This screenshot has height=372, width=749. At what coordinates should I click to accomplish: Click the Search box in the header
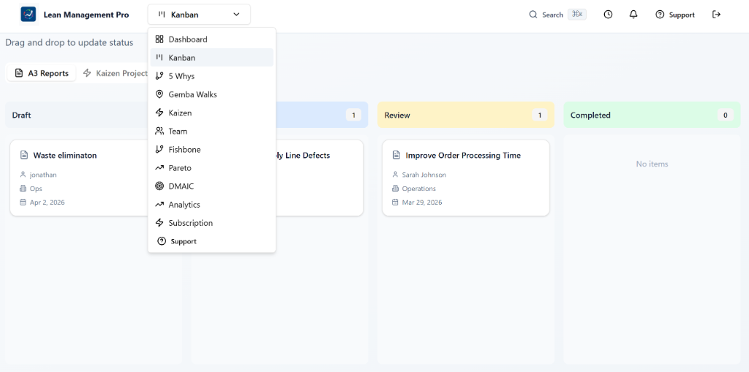point(557,15)
